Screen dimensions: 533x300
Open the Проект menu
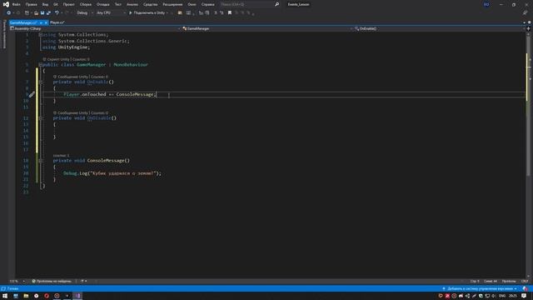click(x=68, y=4)
